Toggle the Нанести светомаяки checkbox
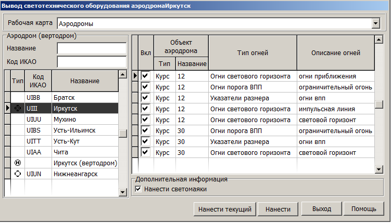The width and height of the screenshot is (391, 223). pyautogui.click(x=138, y=189)
